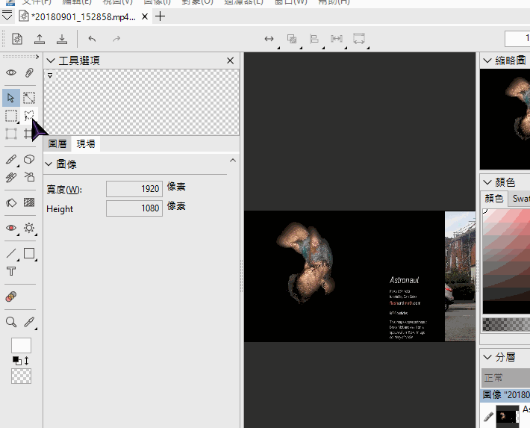Activate the magnifier zoom tool
The width and height of the screenshot is (530, 428).
pos(11,322)
